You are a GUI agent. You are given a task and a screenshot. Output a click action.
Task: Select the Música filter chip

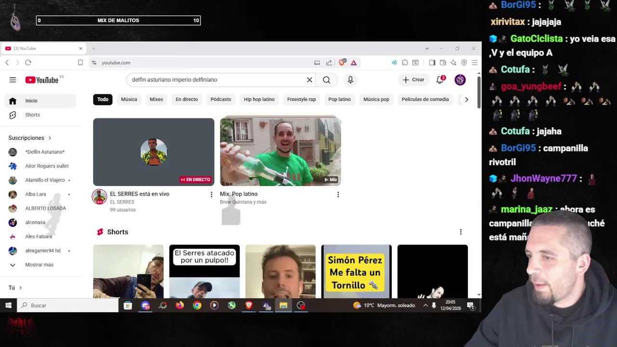click(x=129, y=99)
